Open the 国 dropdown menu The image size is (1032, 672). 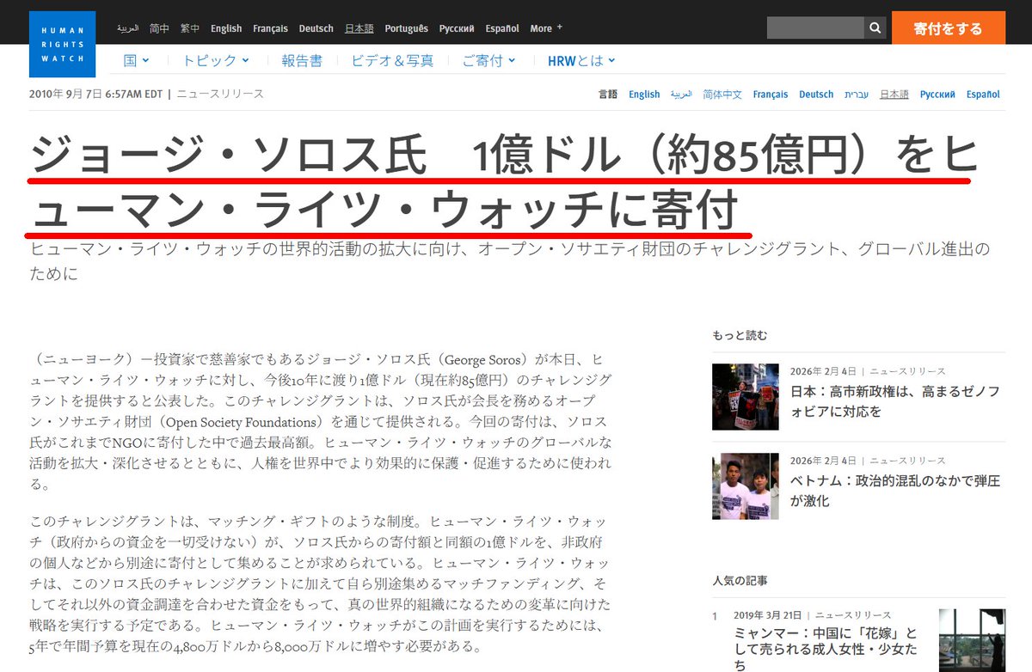coord(136,61)
